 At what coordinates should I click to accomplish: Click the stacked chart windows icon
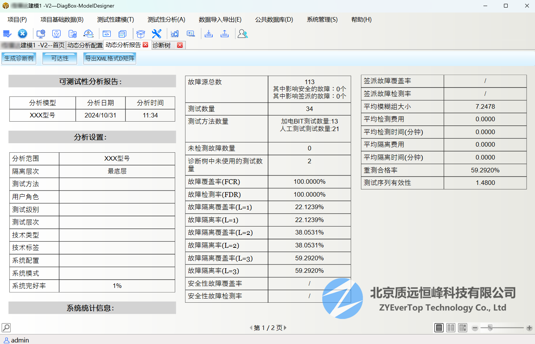pos(122,34)
